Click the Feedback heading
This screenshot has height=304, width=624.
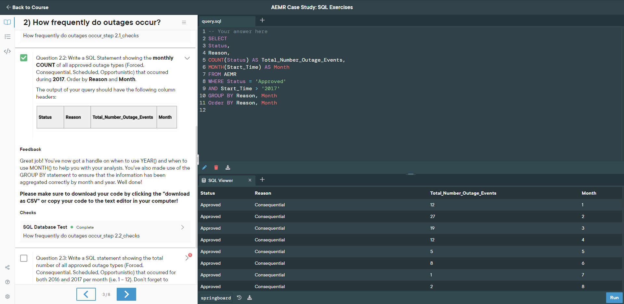coord(31,149)
